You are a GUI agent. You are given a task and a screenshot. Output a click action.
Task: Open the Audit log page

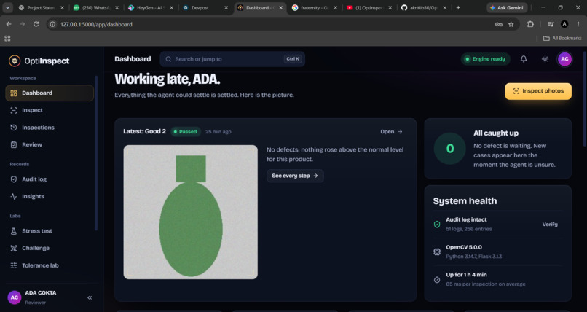tap(50, 179)
